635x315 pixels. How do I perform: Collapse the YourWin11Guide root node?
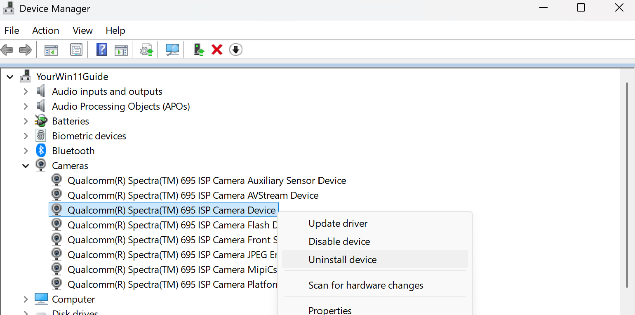(x=10, y=77)
